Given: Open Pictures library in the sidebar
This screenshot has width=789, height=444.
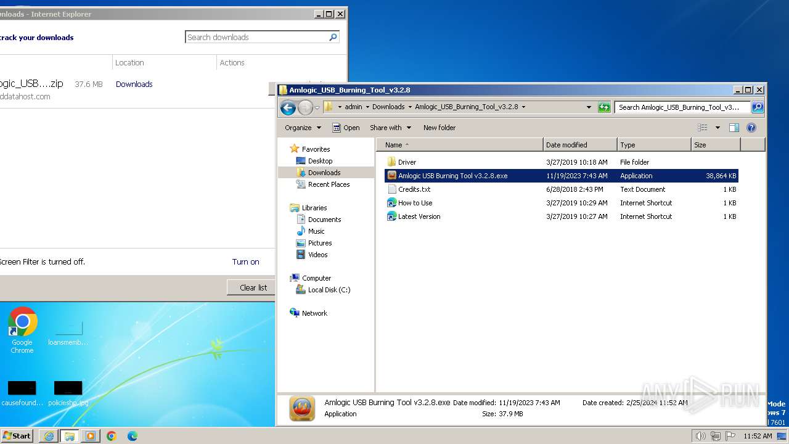Looking at the screenshot, I should click(x=320, y=243).
